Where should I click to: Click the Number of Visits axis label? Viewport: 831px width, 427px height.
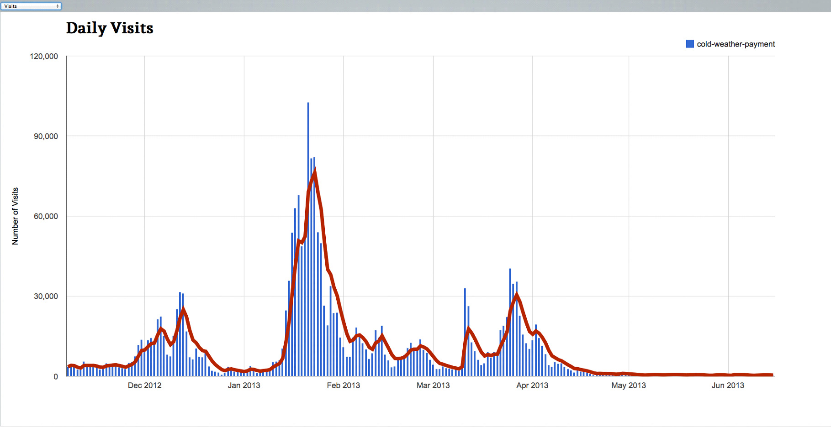15,216
